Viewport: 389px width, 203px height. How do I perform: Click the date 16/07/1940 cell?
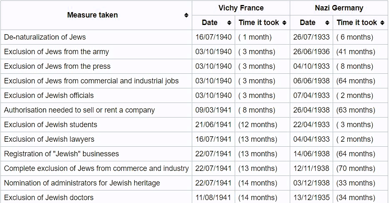213,37
